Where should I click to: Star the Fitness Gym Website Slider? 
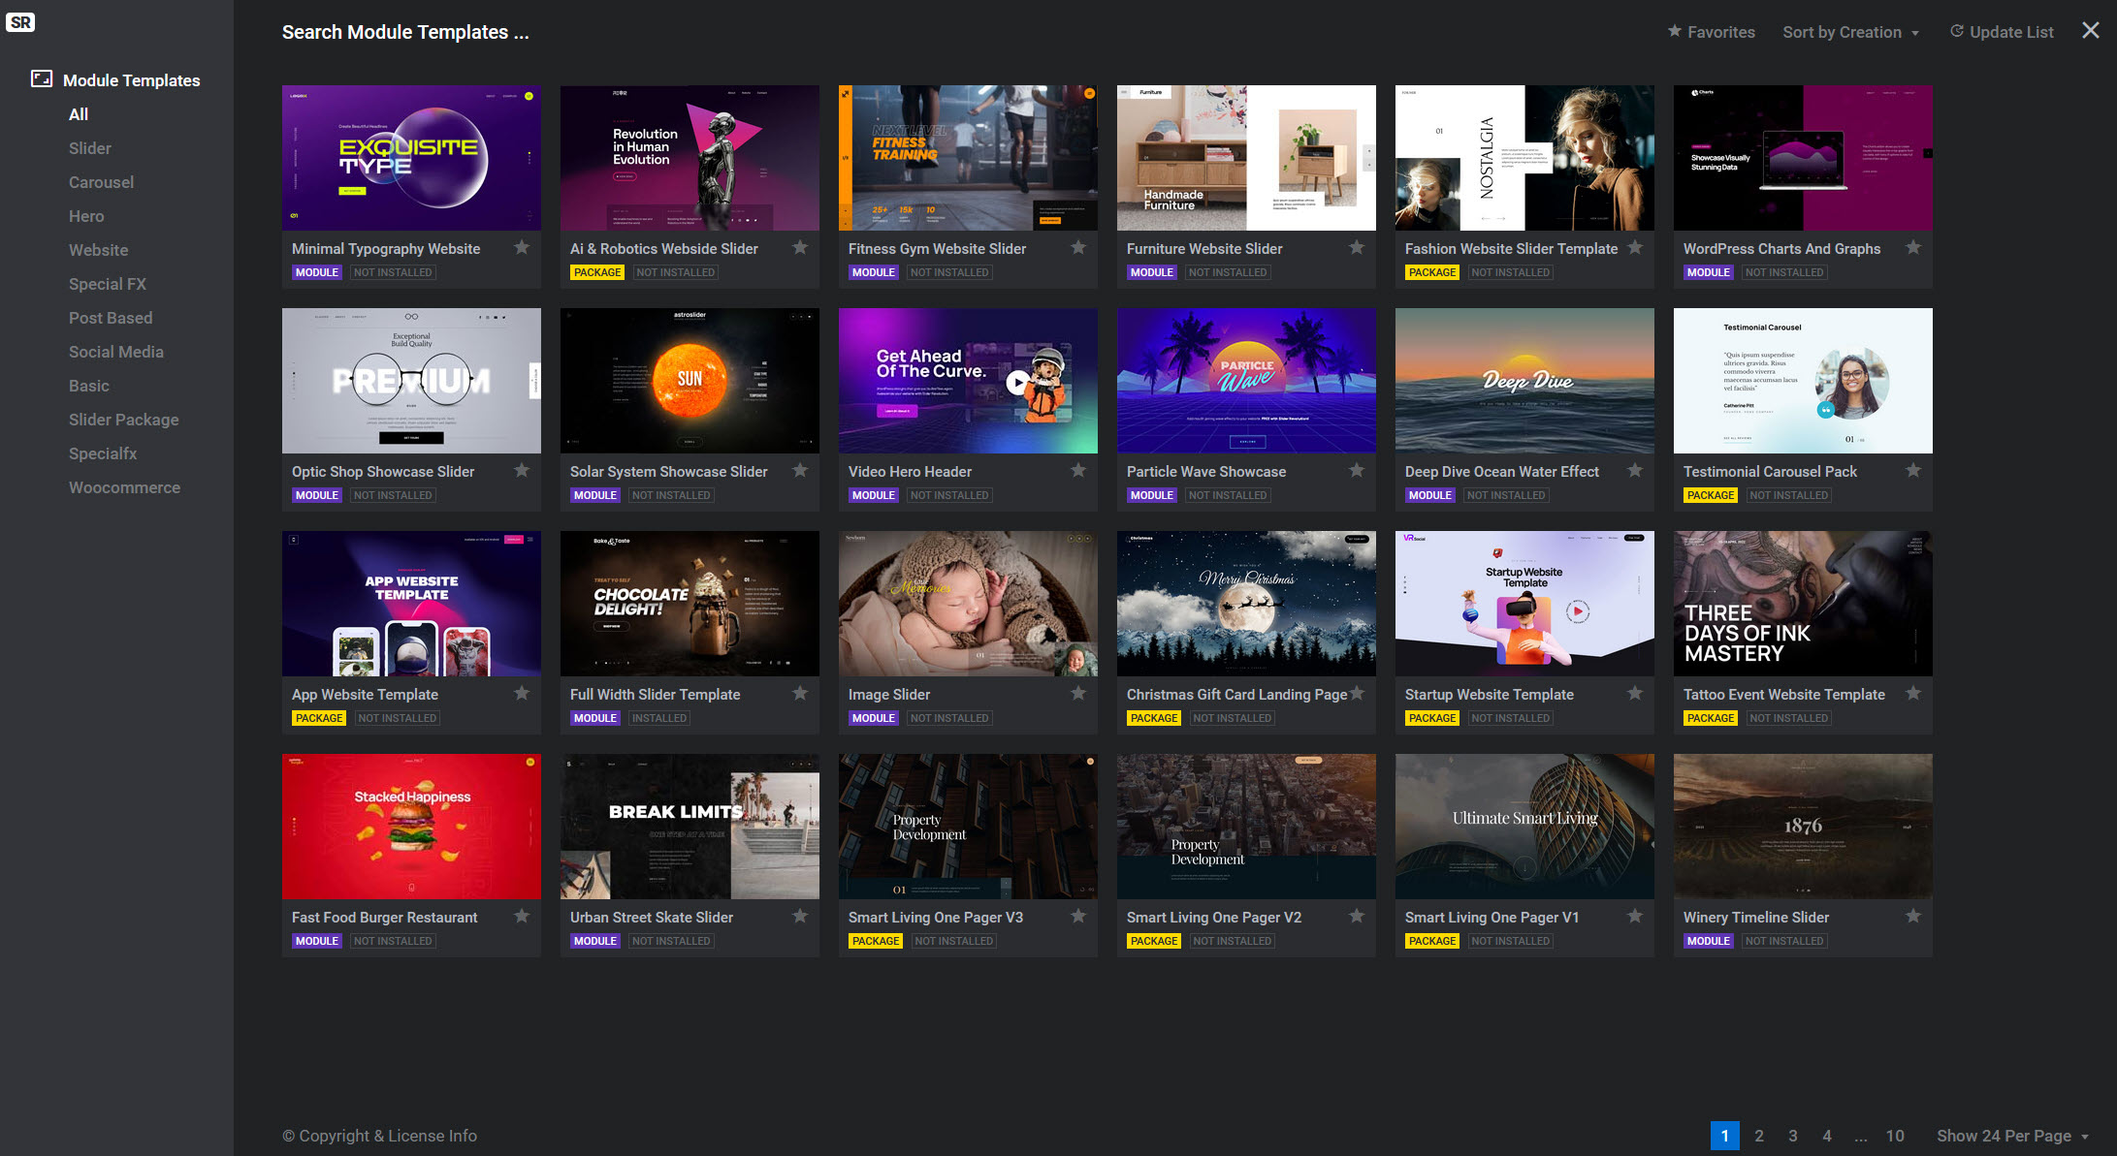click(x=1078, y=247)
